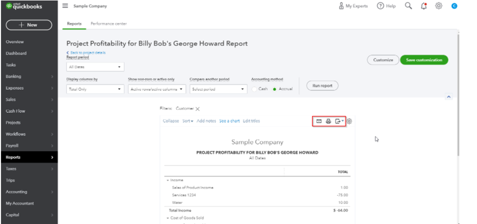Open the search magnifier

409,6
